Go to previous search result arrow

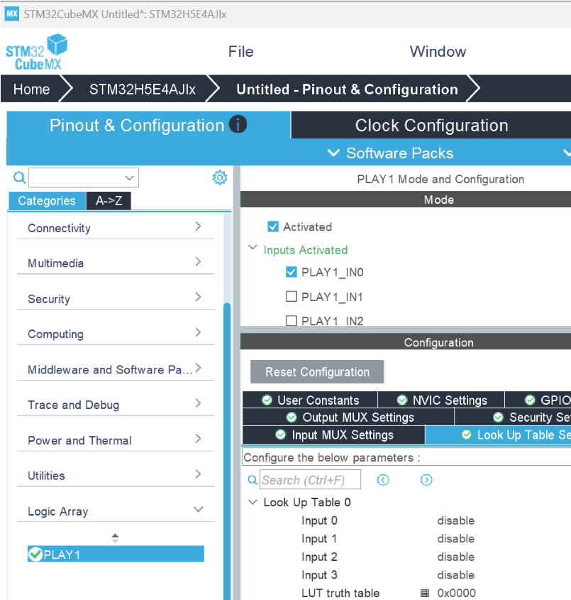(383, 480)
